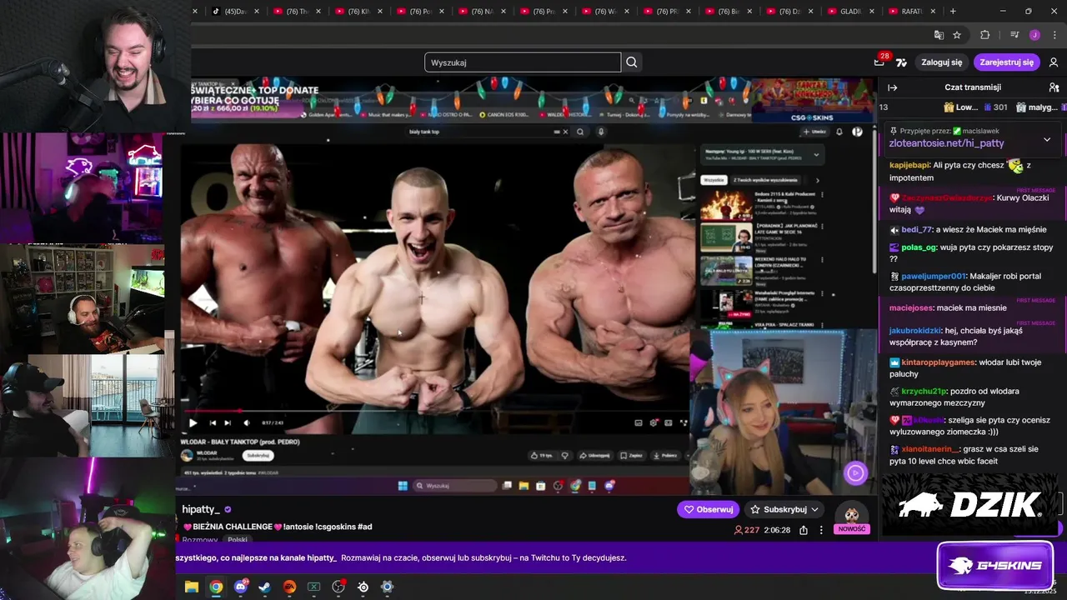1067x600 pixels.
Task: Open the Subskrybuj dropdown
Action: click(x=784, y=509)
